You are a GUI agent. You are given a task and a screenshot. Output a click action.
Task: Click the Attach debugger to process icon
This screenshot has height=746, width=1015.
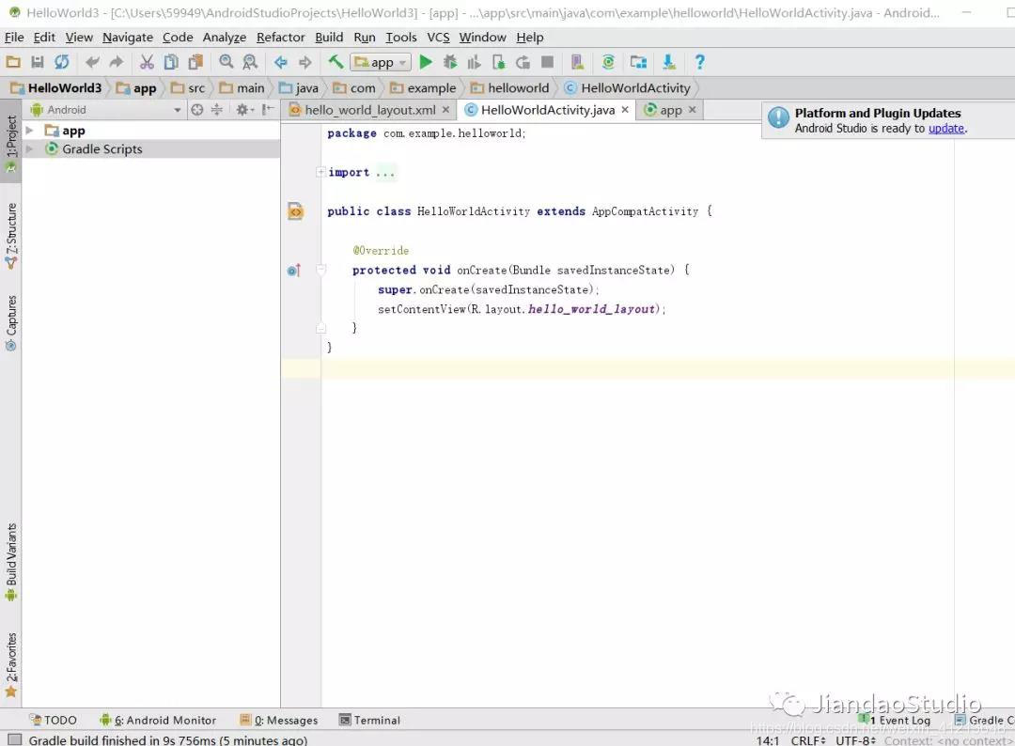(x=498, y=62)
